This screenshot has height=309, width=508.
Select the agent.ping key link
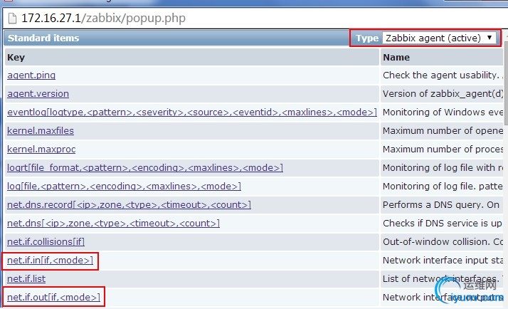31,75
